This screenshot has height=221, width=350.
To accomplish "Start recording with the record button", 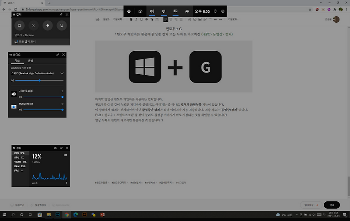I will (48, 25).
